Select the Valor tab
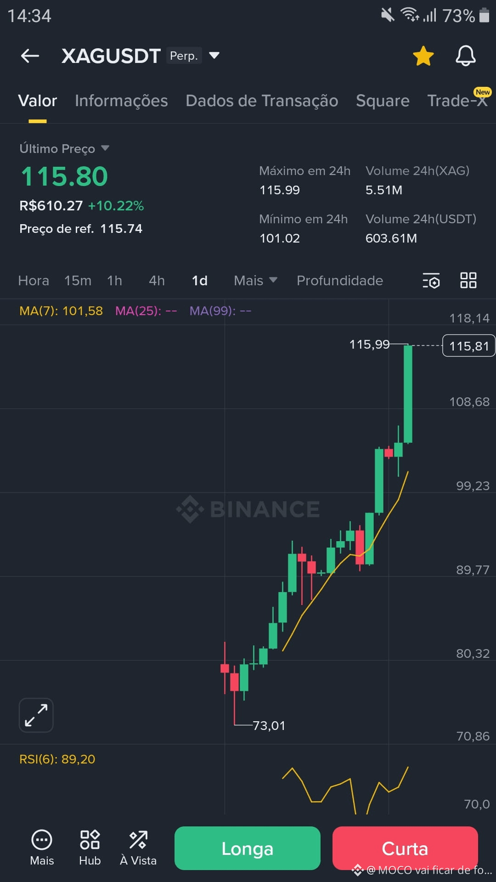 click(x=38, y=101)
